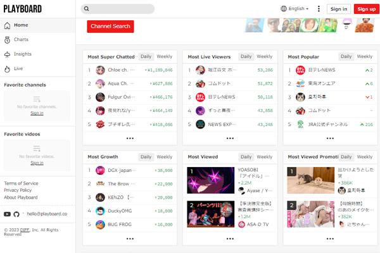Click the search magnifier icon
Screen dimensions: 380x253
tap(87, 9)
